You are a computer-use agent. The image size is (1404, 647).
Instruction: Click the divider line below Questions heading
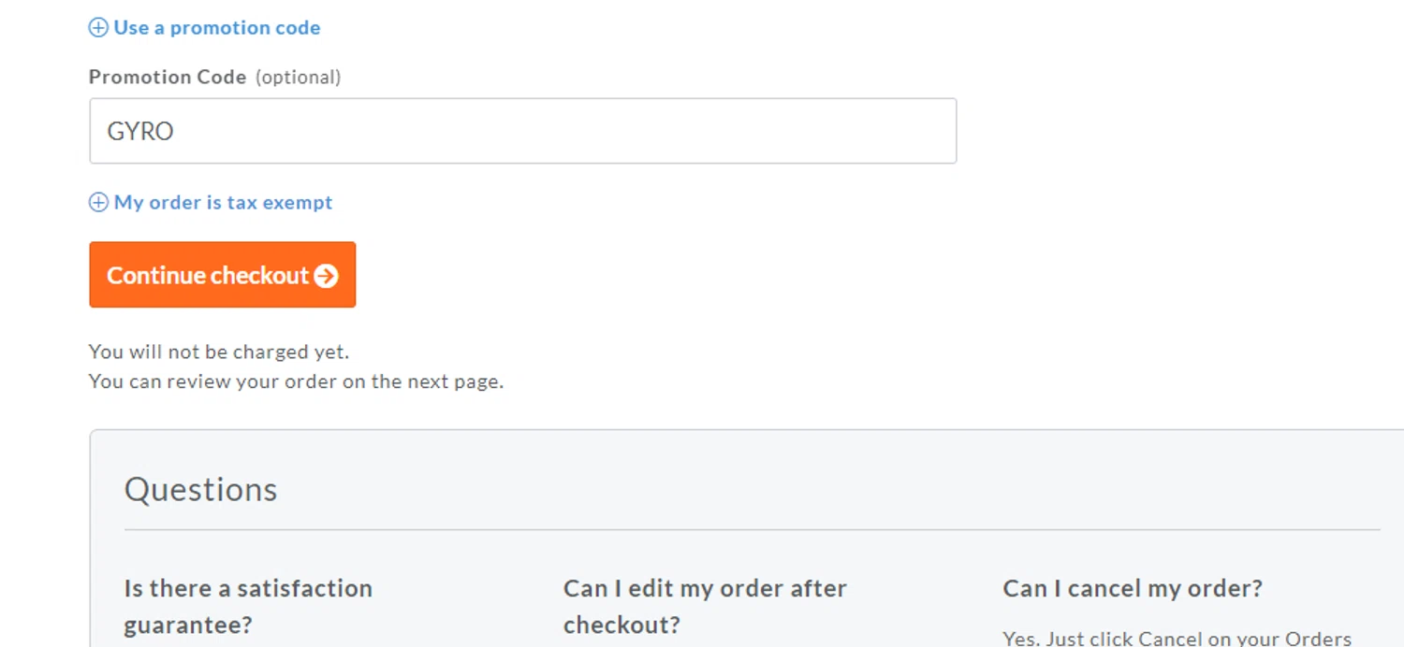pyautogui.click(x=752, y=530)
